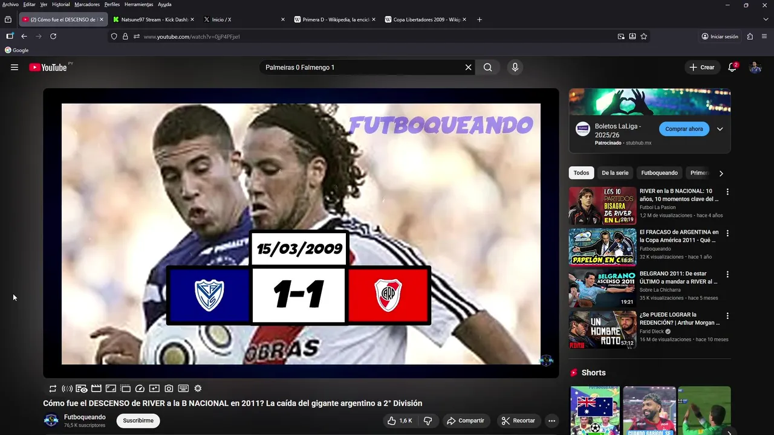Share the video via Compartir
The image size is (774, 435).
point(466,420)
